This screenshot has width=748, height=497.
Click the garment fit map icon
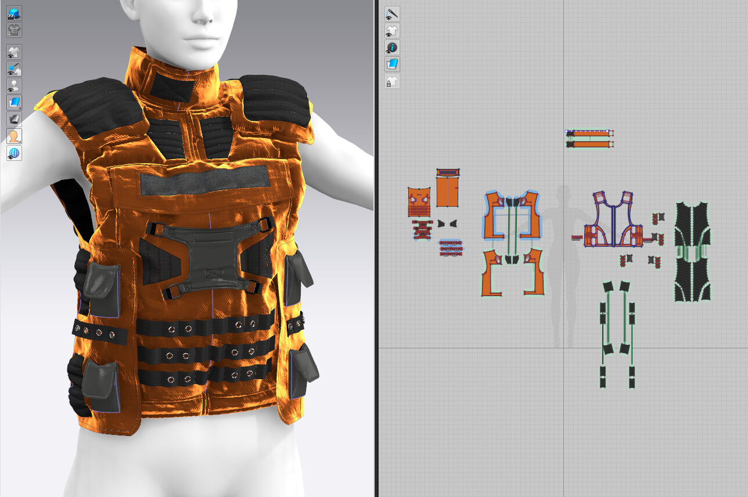(x=14, y=31)
